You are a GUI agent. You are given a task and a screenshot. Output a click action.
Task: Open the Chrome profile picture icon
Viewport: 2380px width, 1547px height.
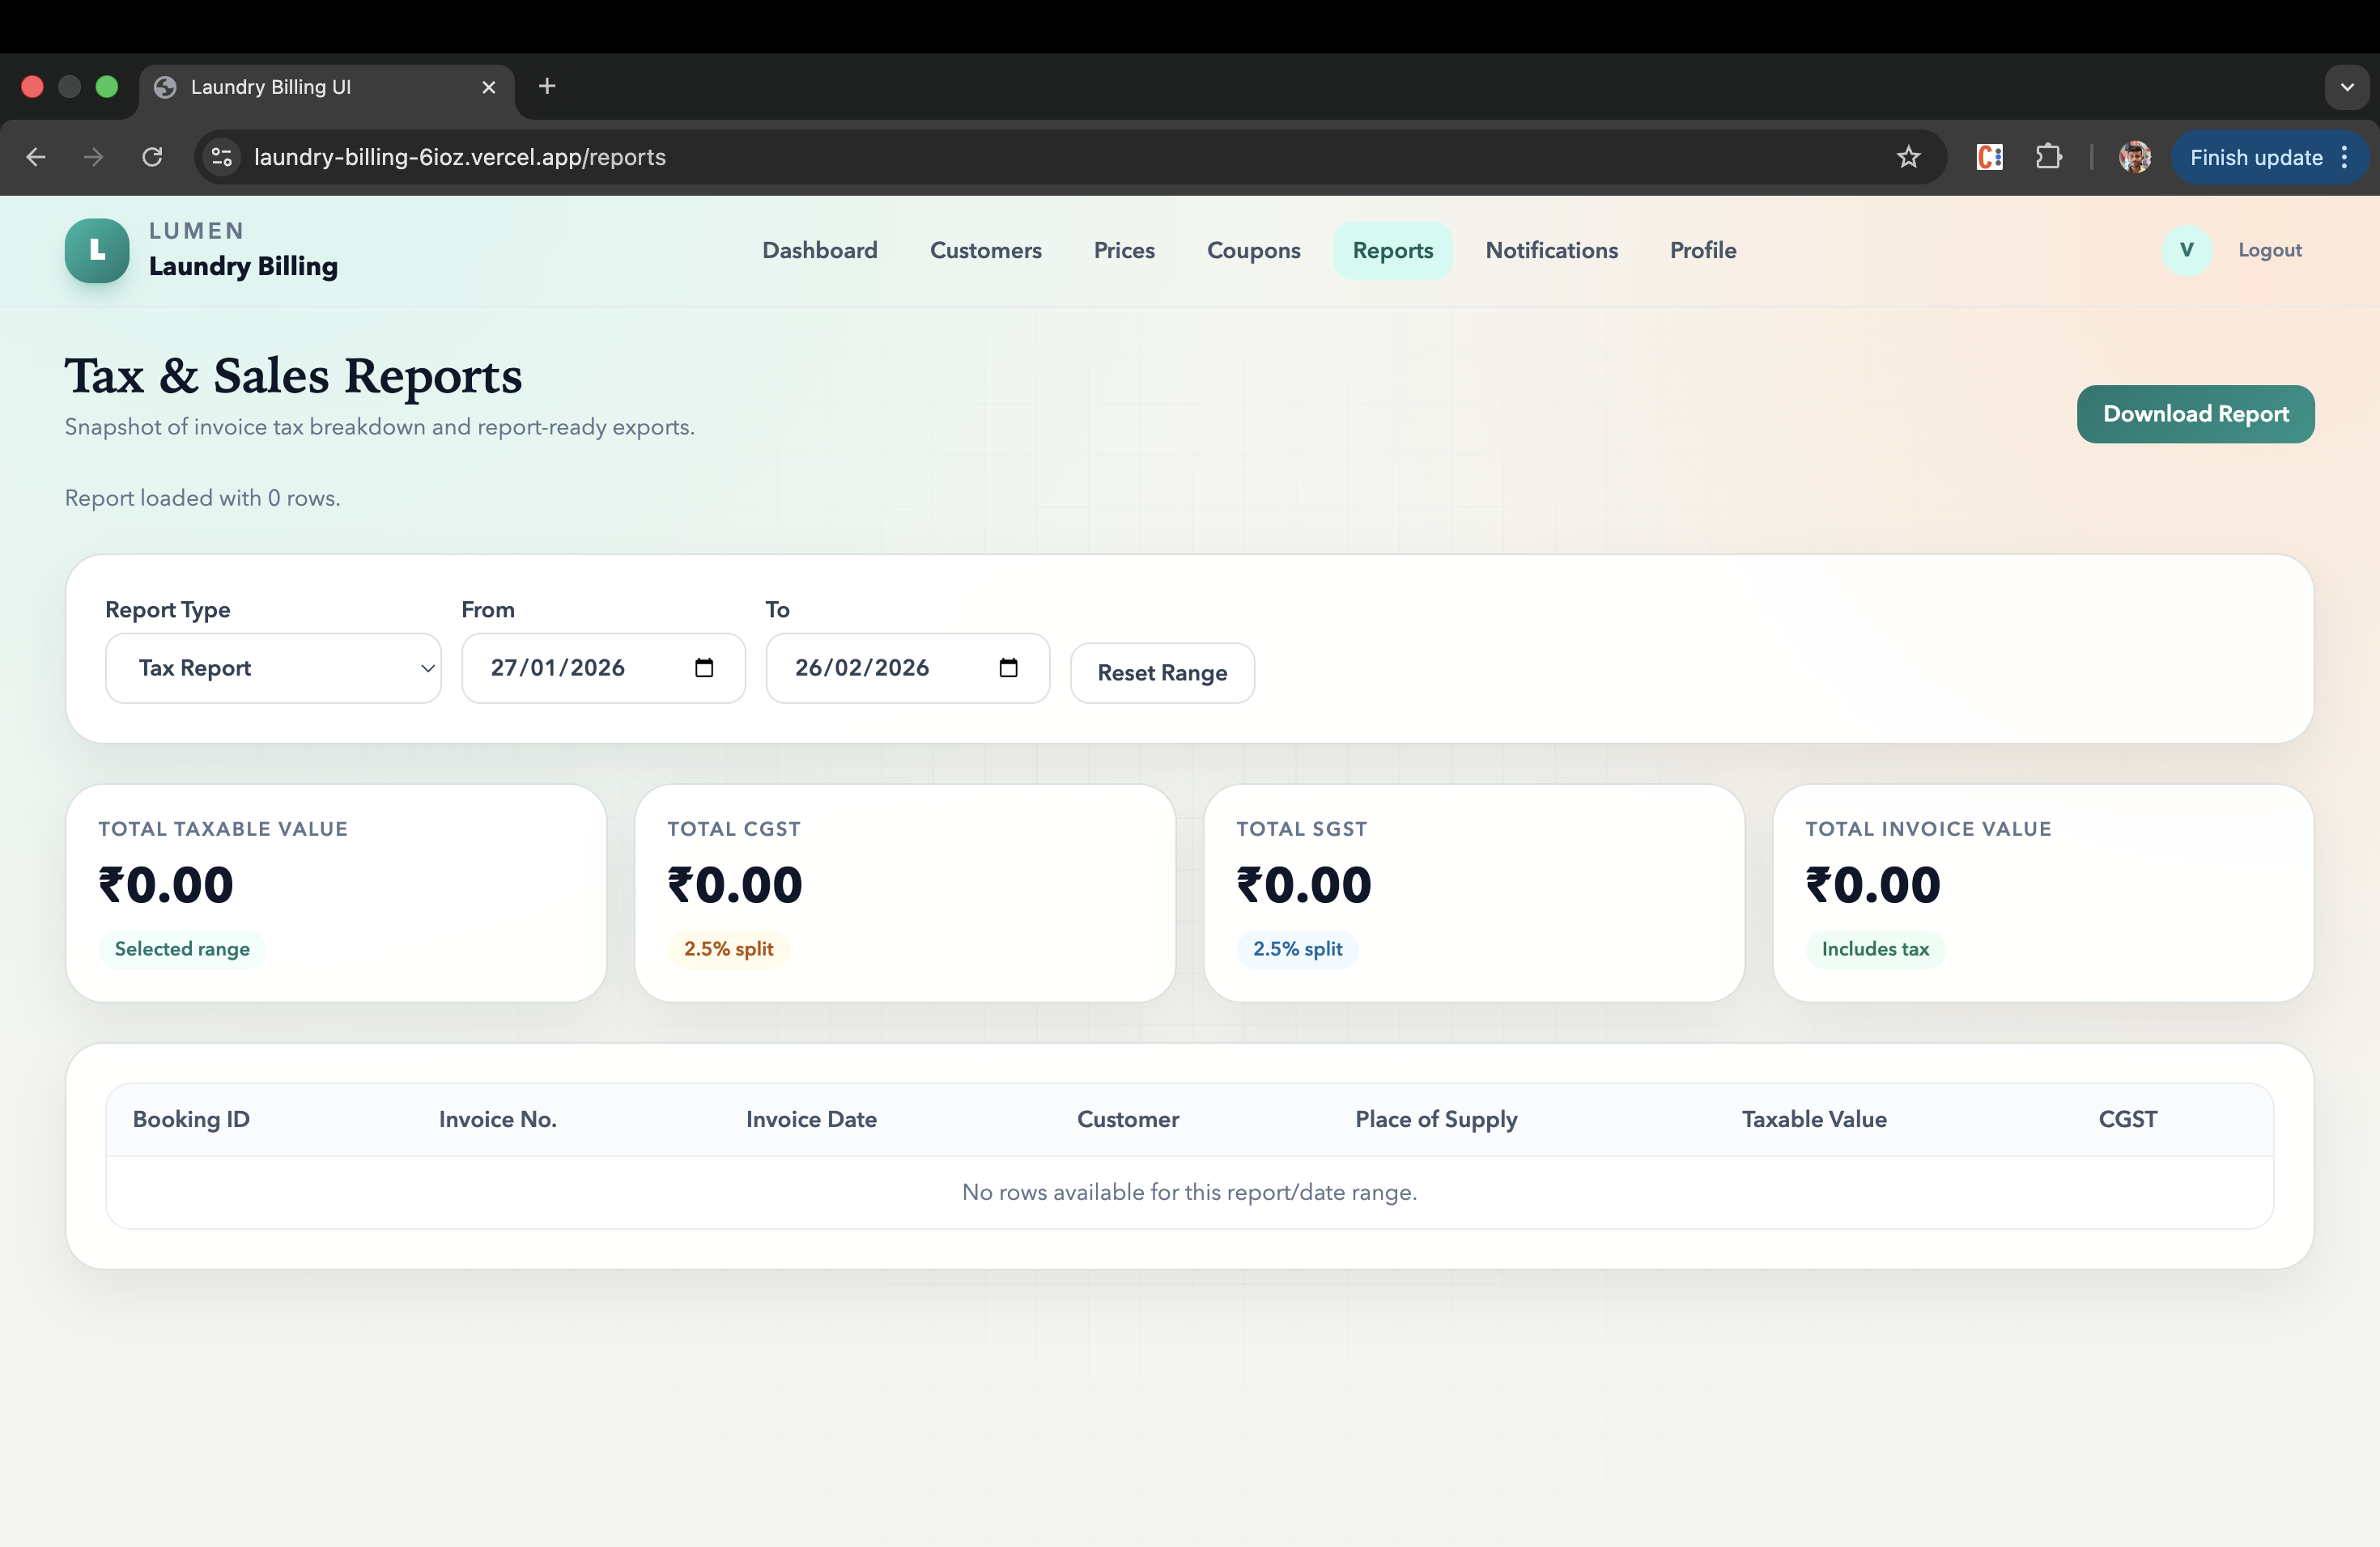(2134, 157)
